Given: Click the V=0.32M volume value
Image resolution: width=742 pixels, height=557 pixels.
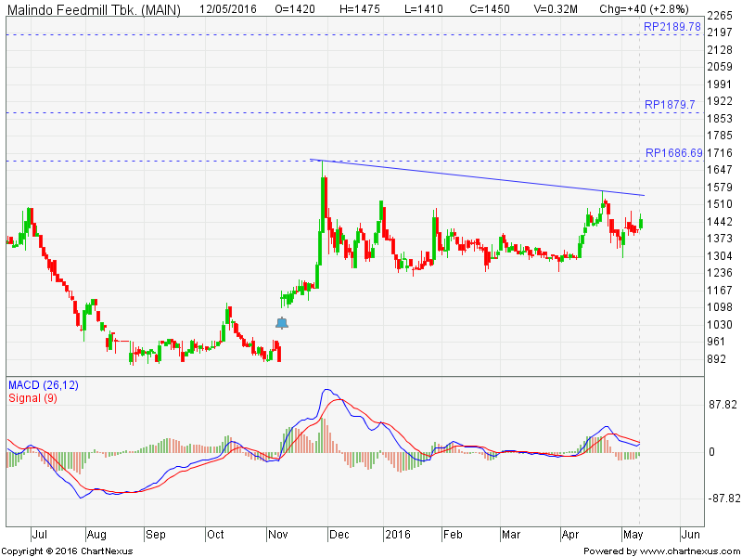Looking at the screenshot, I should pyautogui.click(x=555, y=8).
